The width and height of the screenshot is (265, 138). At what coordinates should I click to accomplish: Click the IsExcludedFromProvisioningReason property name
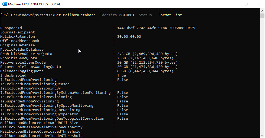(x=35, y=84)
